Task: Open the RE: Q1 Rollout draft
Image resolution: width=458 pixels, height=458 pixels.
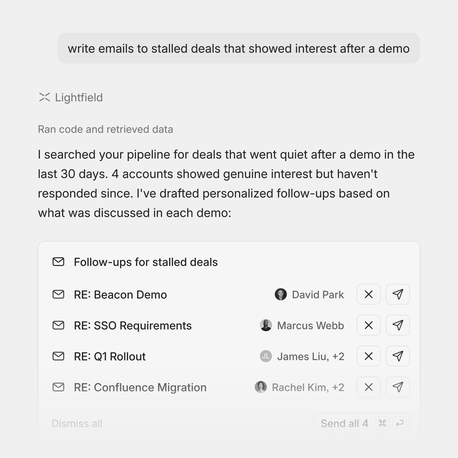Action: pos(110,356)
